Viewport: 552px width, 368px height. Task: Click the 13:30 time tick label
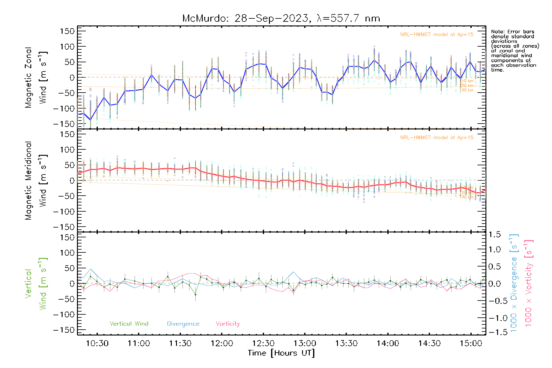point(346,343)
